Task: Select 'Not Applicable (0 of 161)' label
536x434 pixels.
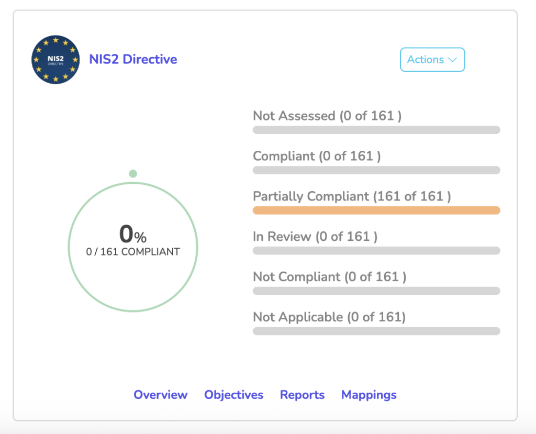Action: [x=329, y=317]
